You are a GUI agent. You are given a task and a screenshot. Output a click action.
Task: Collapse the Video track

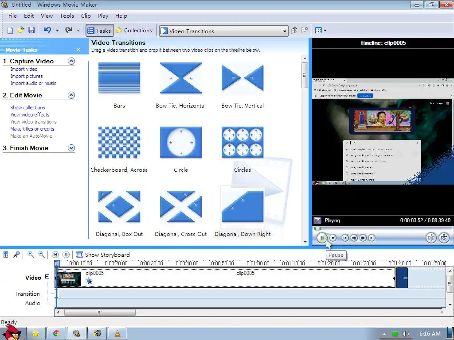click(47, 277)
